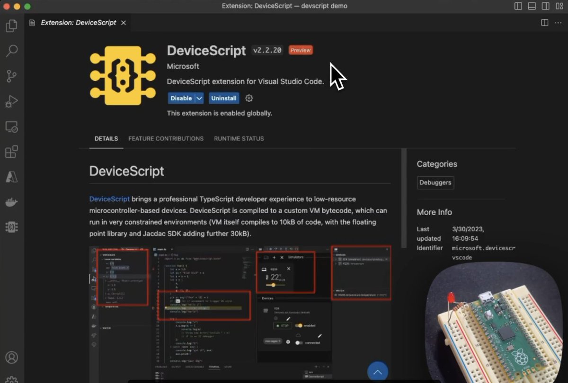Click the Microsoft publisher name
The width and height of the screenshot is (568, 383).
183,66
